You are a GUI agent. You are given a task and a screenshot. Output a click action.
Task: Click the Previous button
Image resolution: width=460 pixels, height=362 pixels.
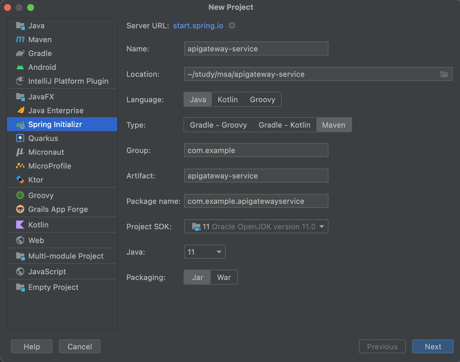pyautogui.click(x=382, y=346)
